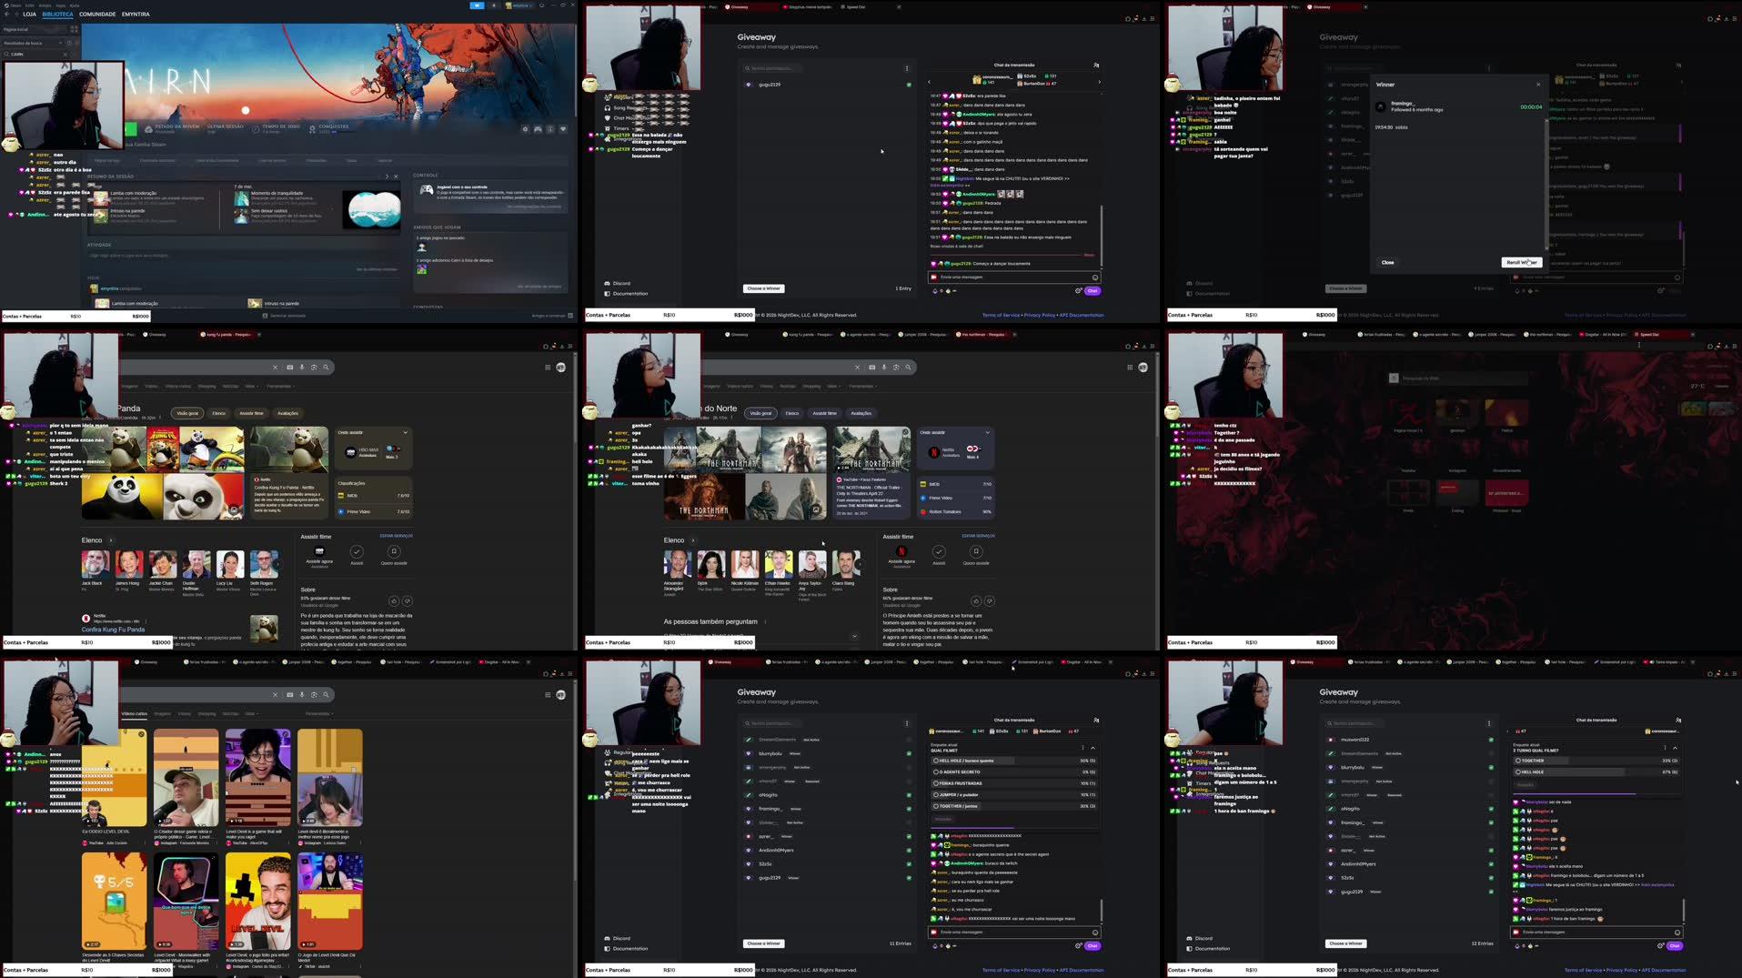Open the Terms of Service link

tap(999, 315)
